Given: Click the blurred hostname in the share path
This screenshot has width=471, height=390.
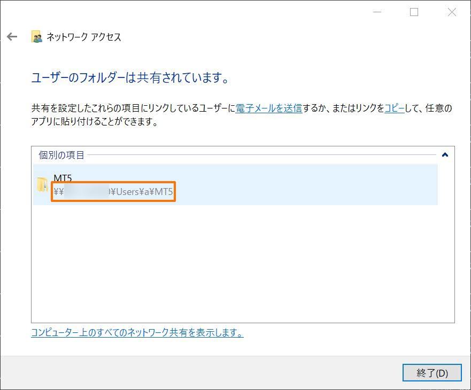Looking at the screenshot, I should click(x=86, y=192).
